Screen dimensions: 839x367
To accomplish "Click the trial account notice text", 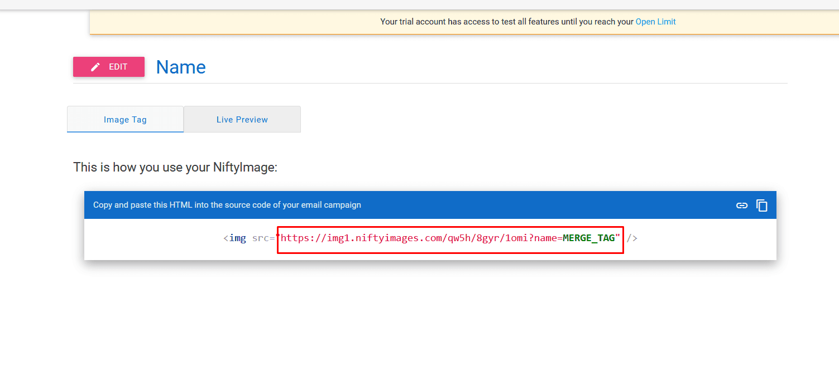I will pyautogui.click(x=507, y=22).
